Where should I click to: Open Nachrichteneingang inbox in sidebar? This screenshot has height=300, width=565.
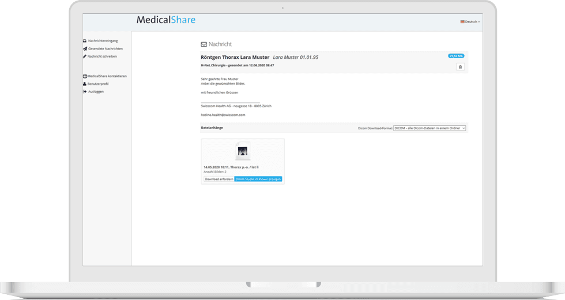pos(103,41)
